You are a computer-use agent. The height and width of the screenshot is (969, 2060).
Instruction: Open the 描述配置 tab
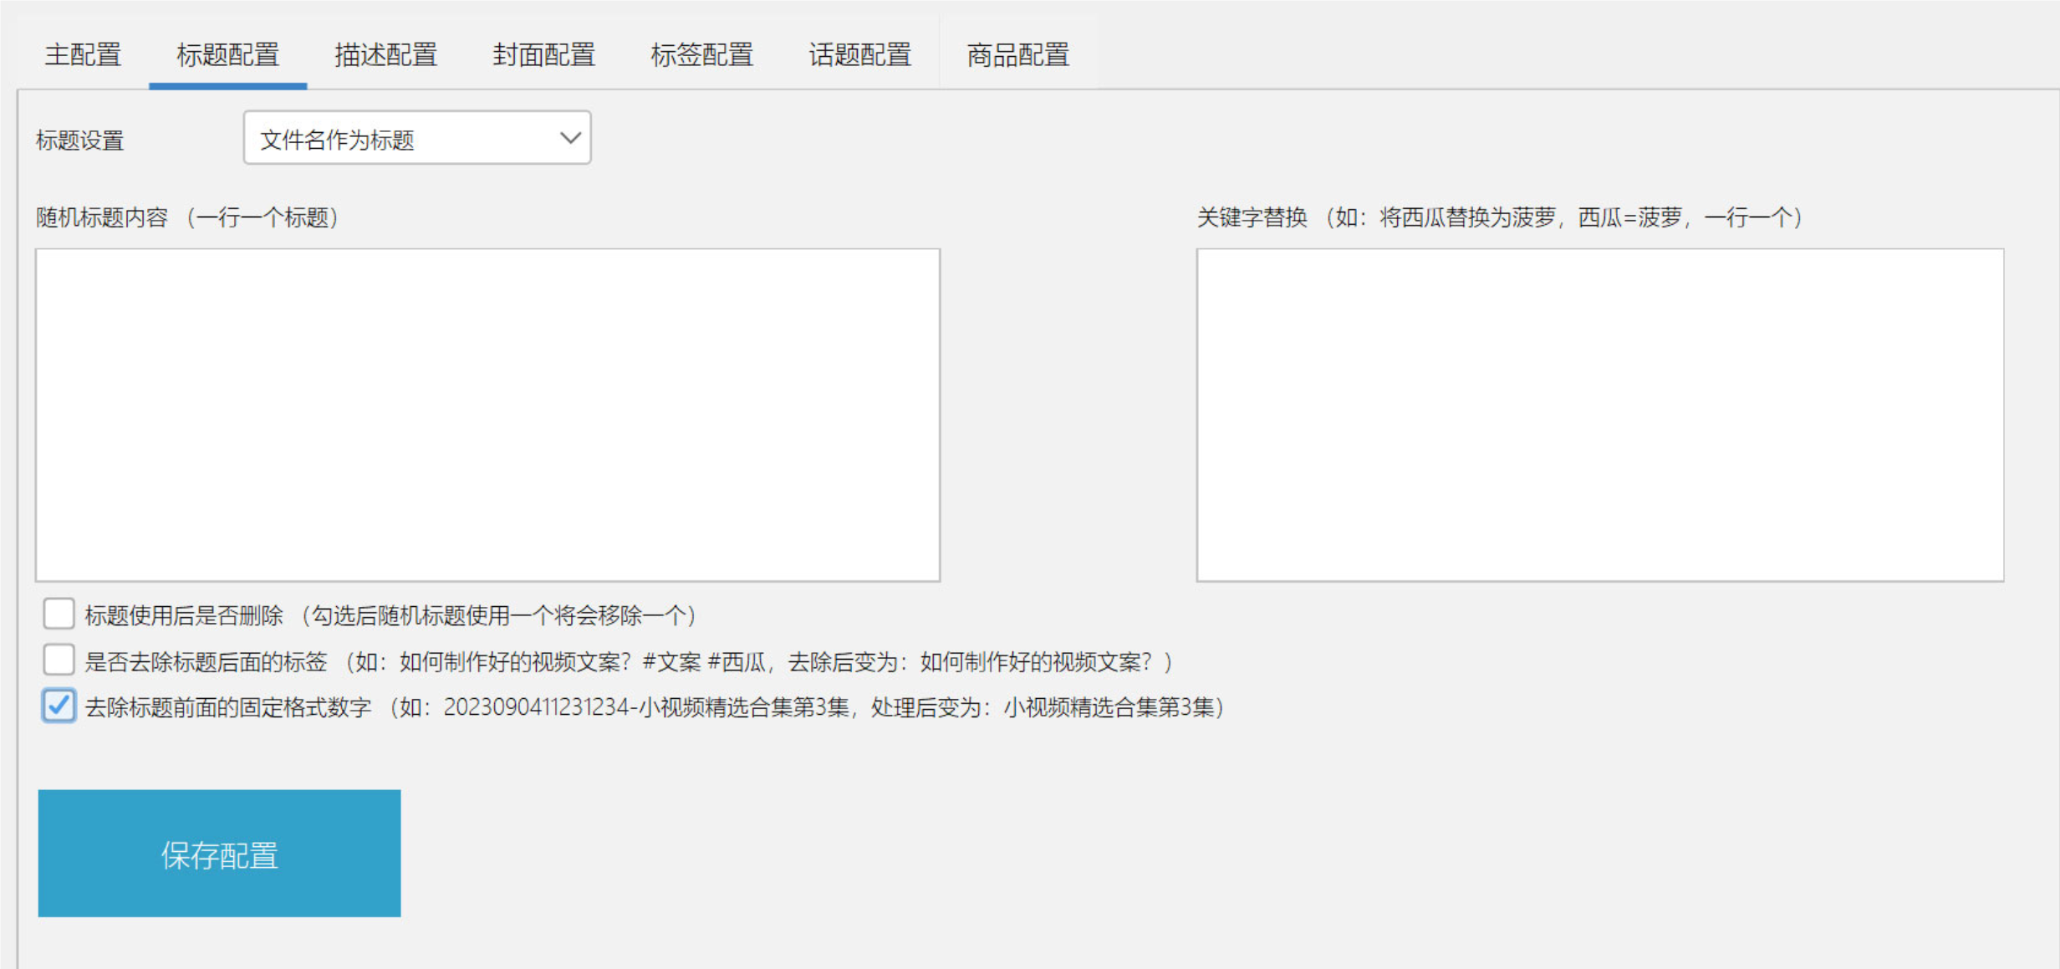pyautogui.click(x=385, y=54)
